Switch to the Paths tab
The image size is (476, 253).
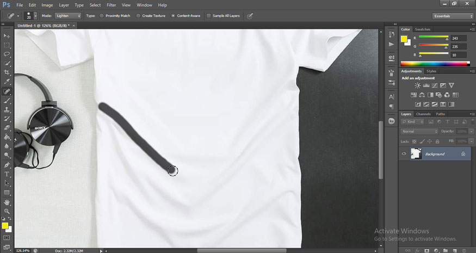tap(440, 114)
